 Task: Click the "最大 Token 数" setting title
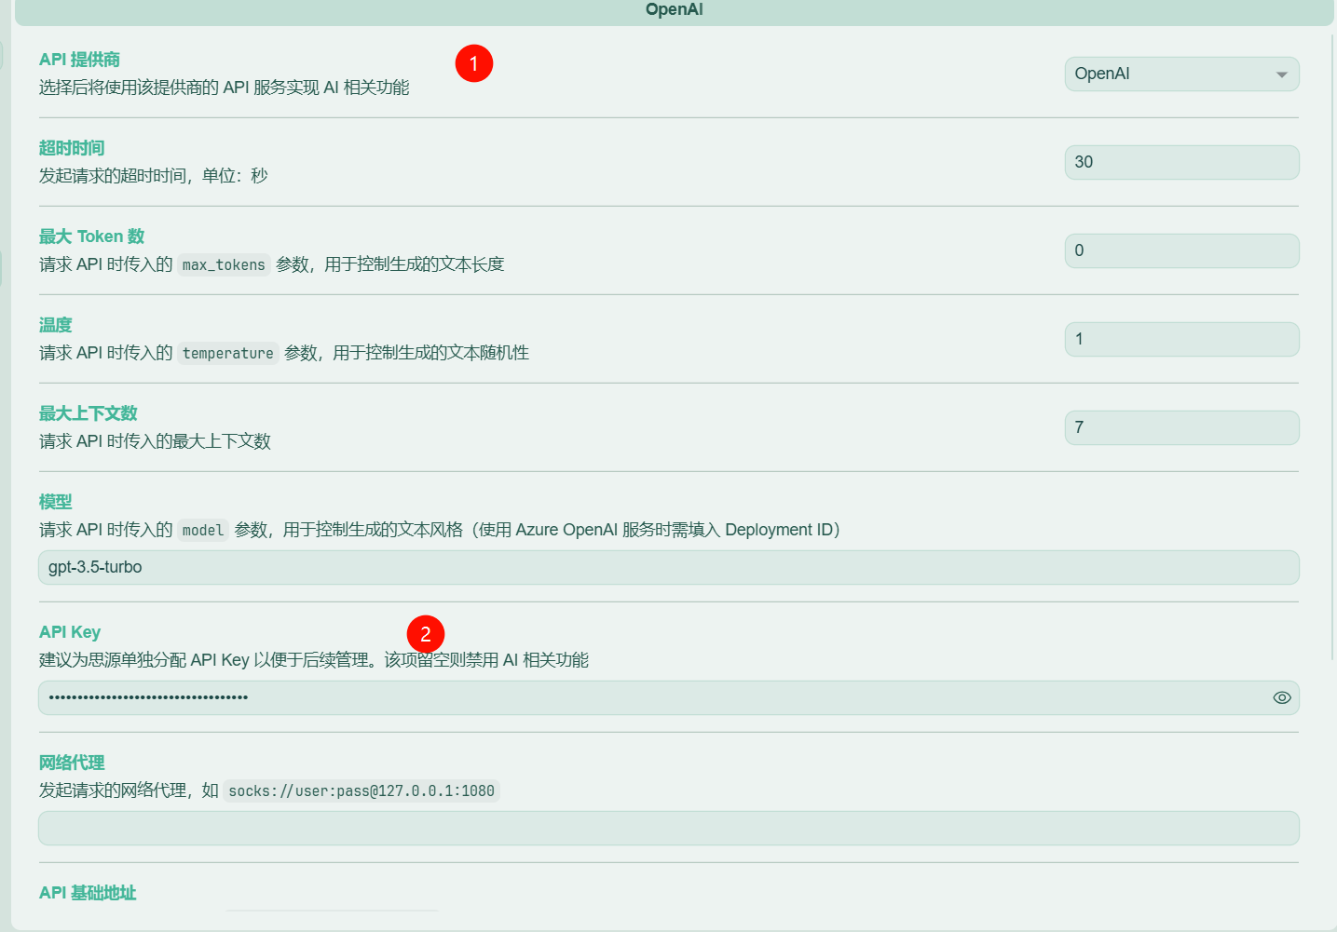click(x=91, y=236)
